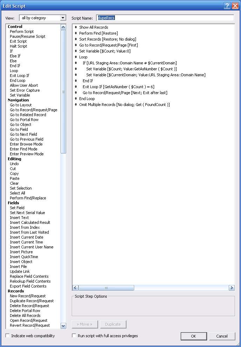Click the Navigation category heading
The image size is (241, 347).
pos(18,100)
